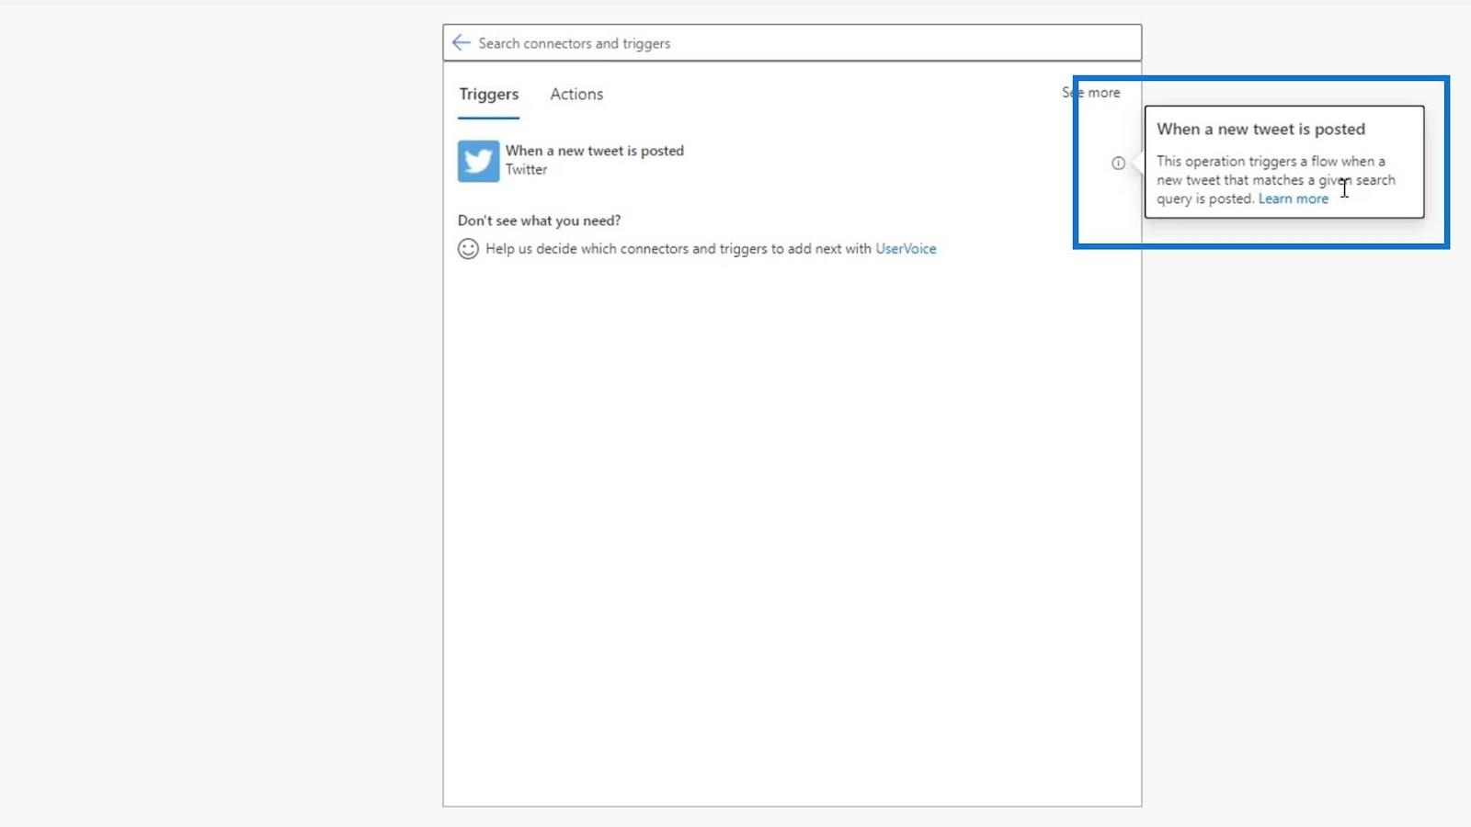Click the smiley face feedback icon
This screenshot has height=827, width=1471.
[x=468, y=249]
